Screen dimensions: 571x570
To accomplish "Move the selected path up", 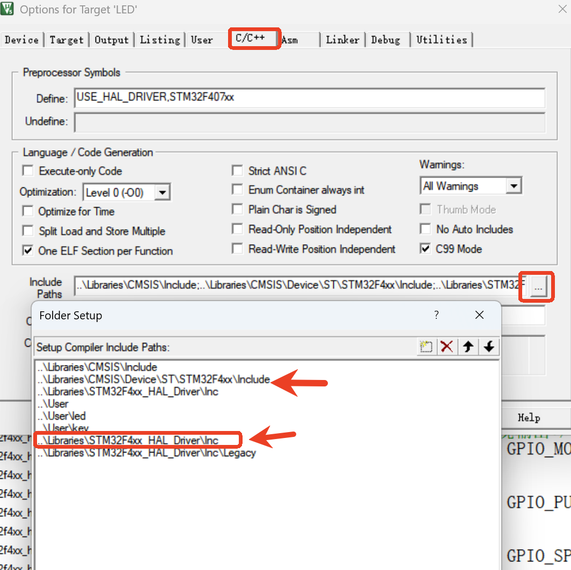I will [x=467, y=347].
